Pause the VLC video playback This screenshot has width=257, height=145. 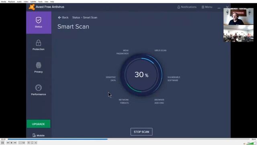[x=3, y=143]
